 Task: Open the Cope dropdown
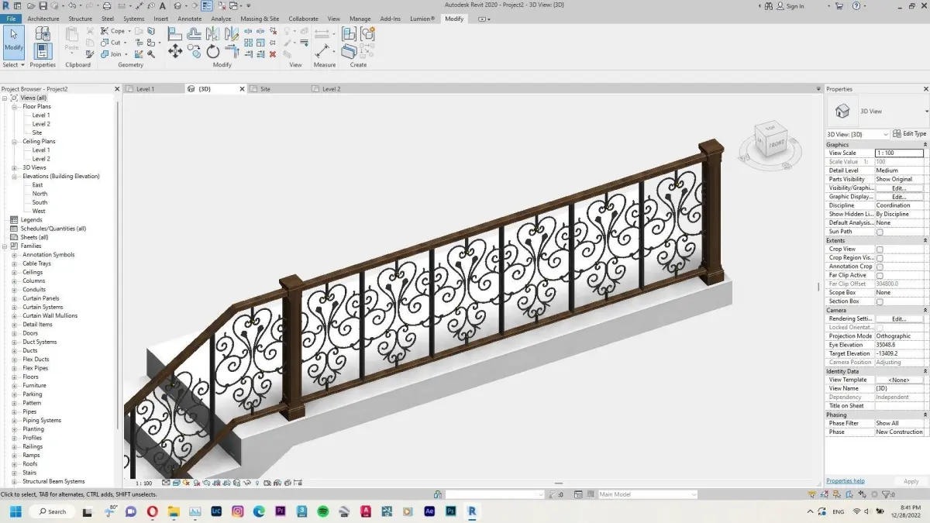pos(129,32)
